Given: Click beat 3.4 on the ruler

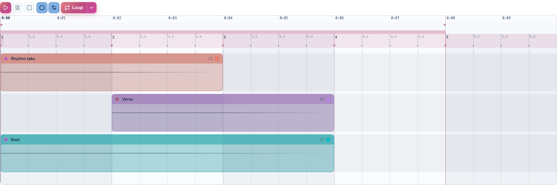Looking at the screenshot, I should pyautogui.click(x=310, y=37).
